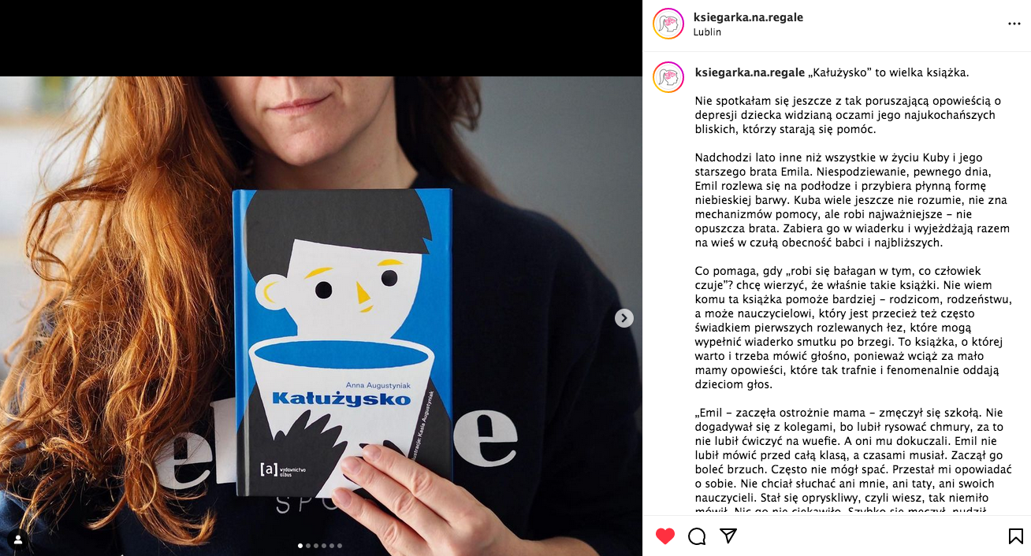This screenshot has width=1031, height=556.
Task: Click the ksiegarka.na.regale username in the caption
Action: click(750, 73)
